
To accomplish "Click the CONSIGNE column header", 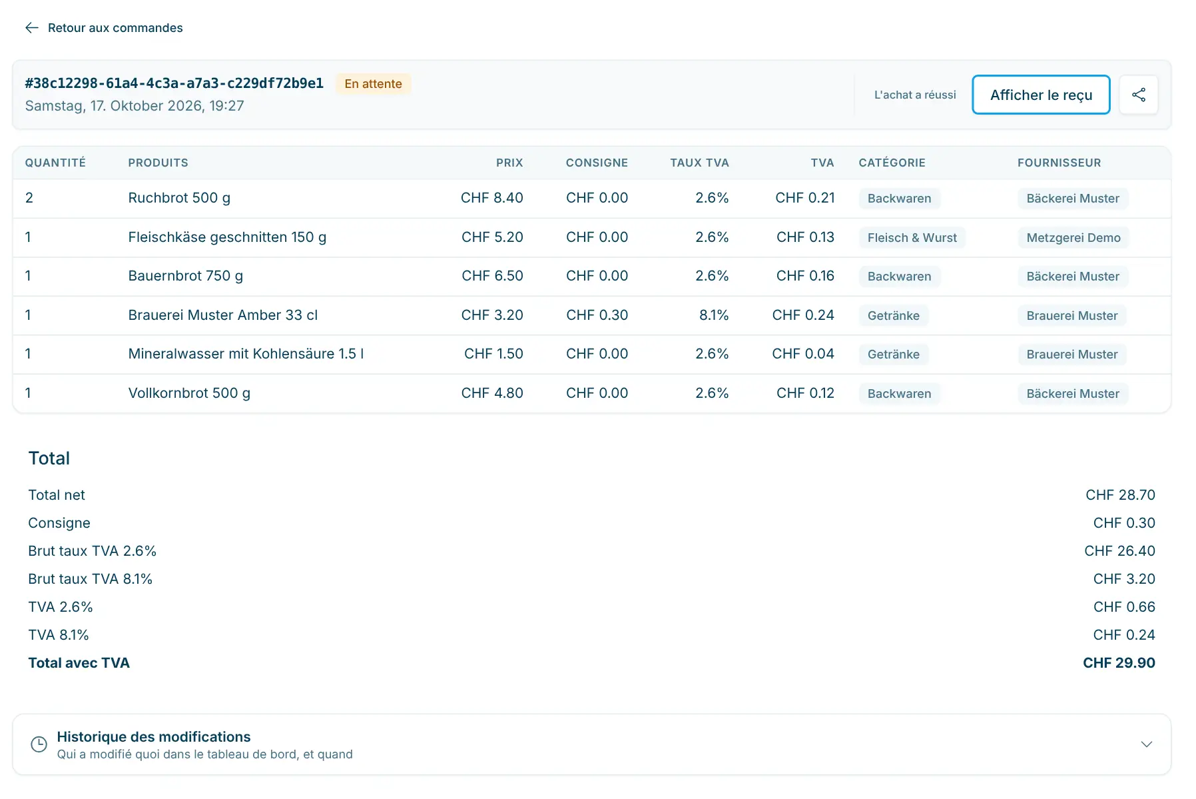I will 597,163.
